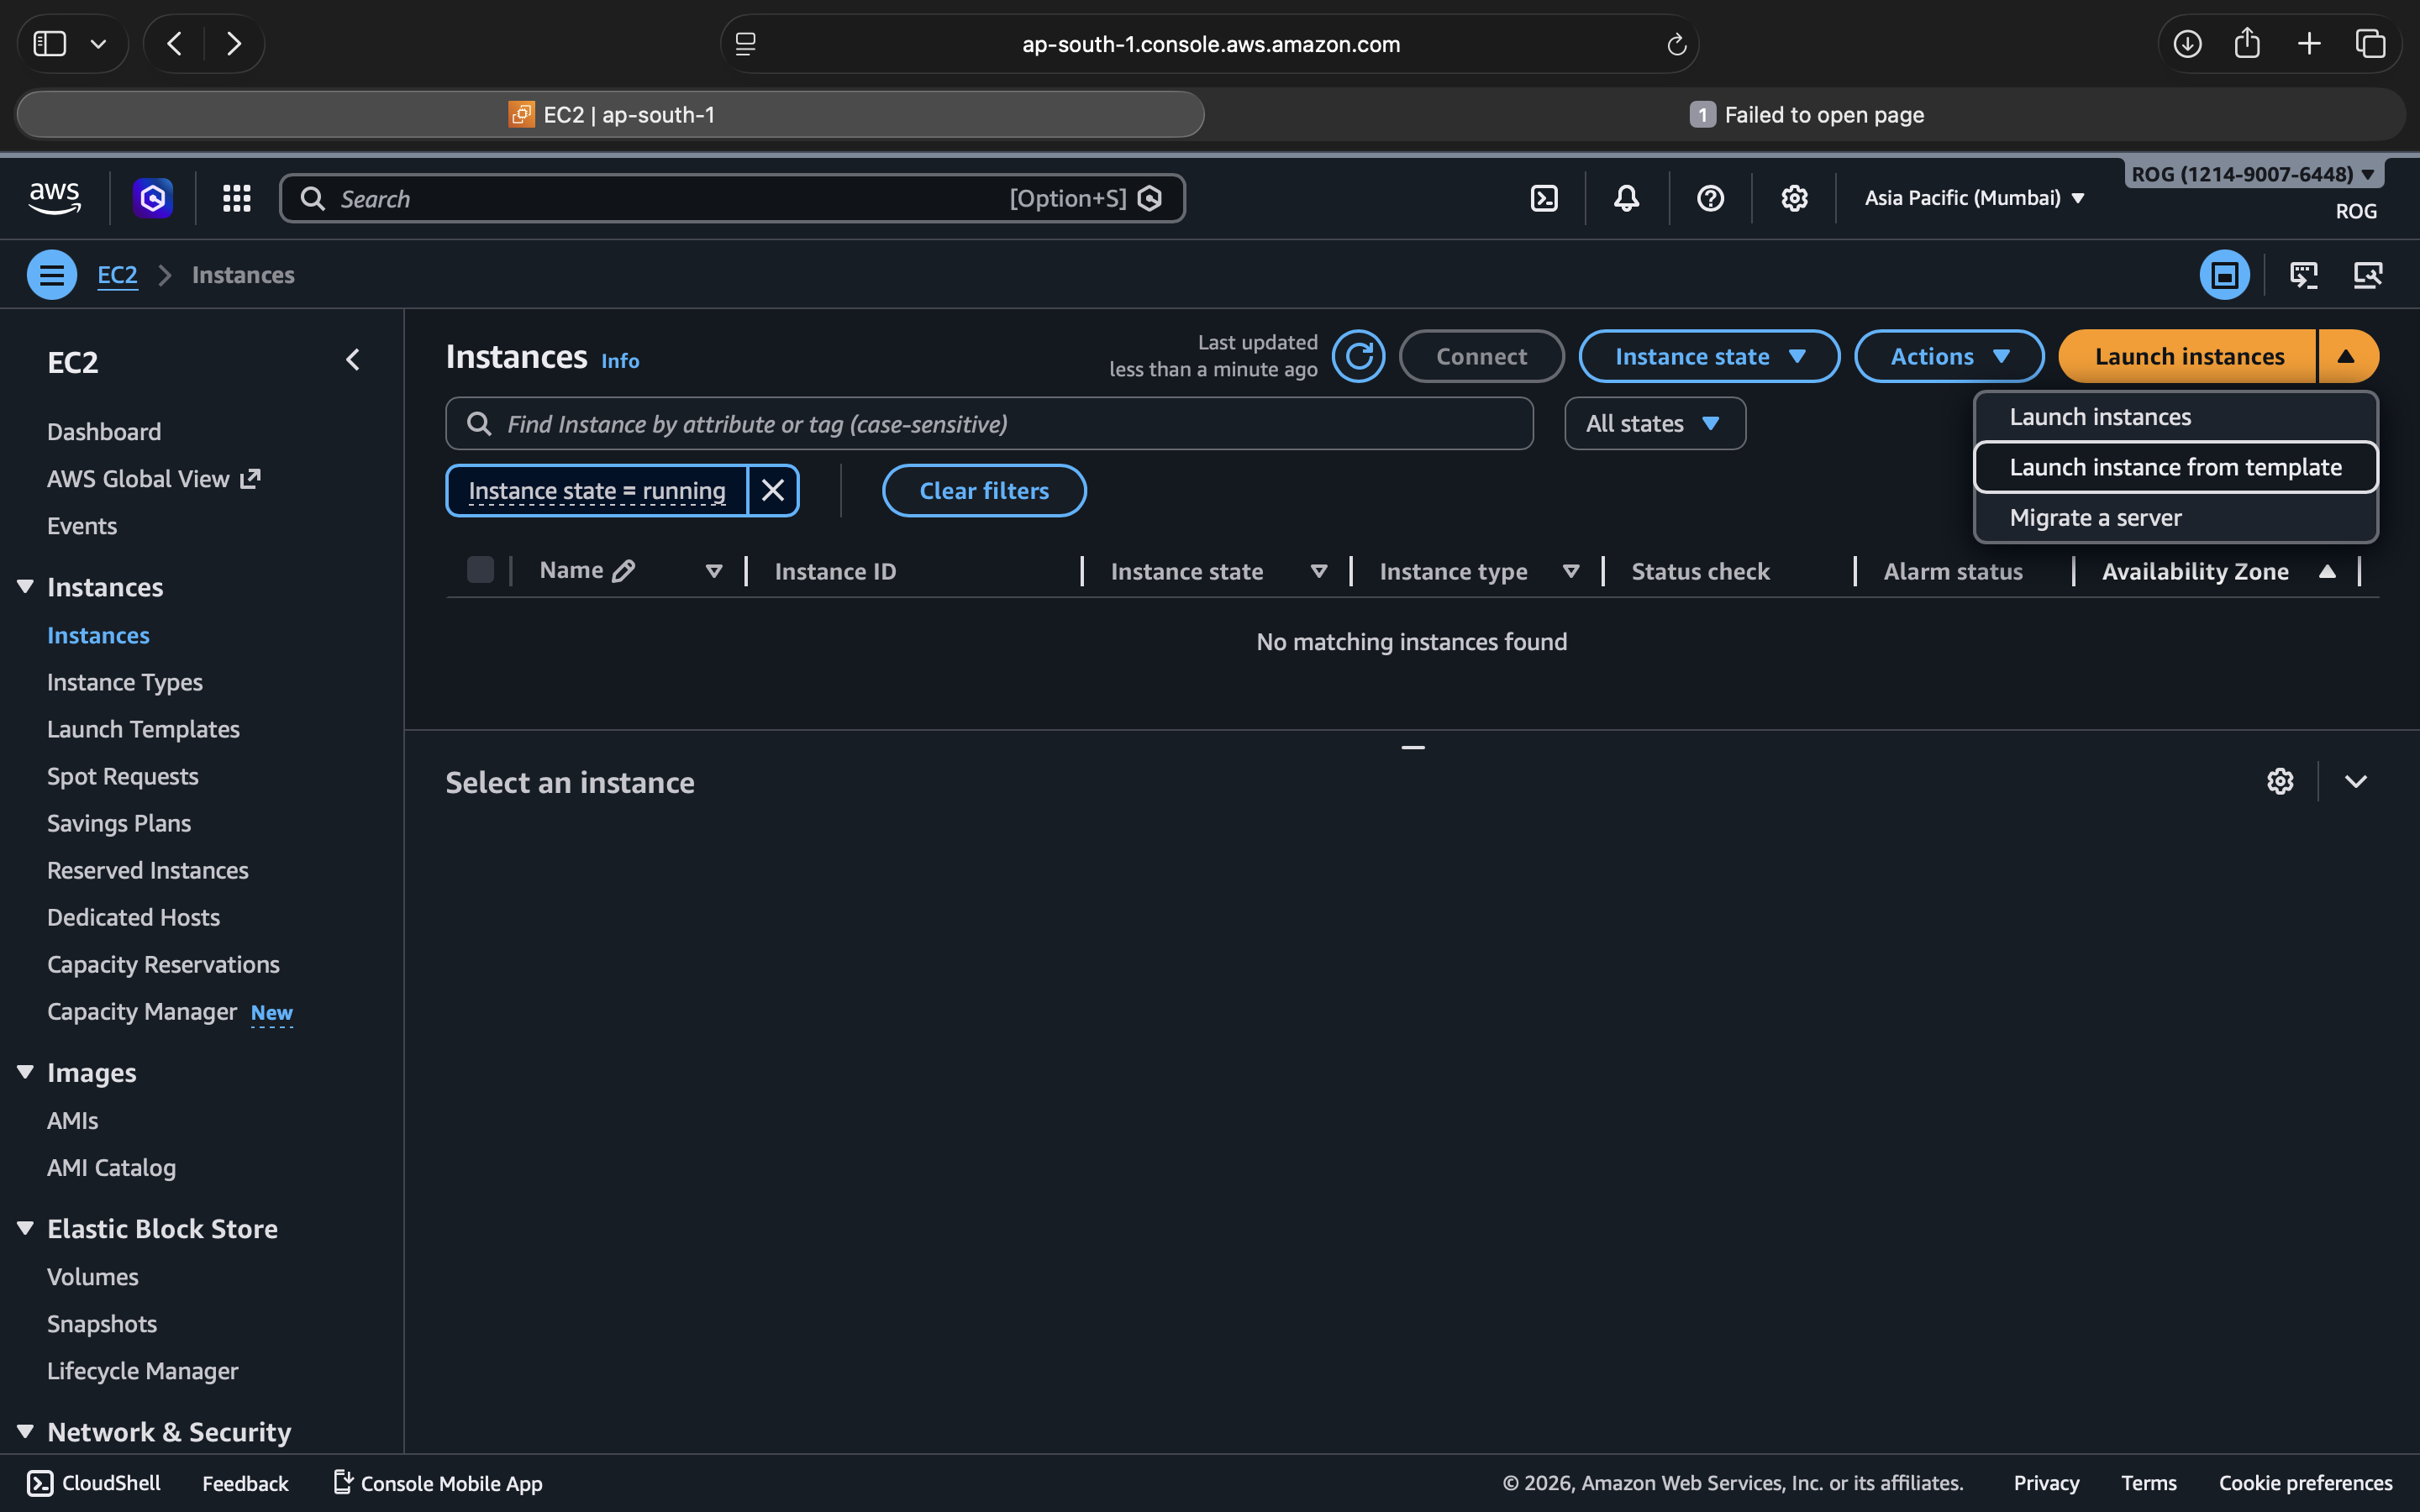Select Launch instance from template option

2174,467
